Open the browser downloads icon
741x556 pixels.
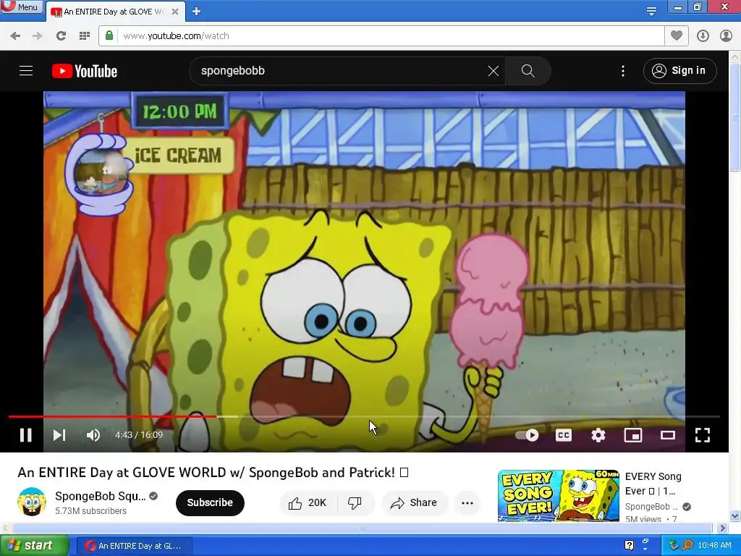pos(703,36)
